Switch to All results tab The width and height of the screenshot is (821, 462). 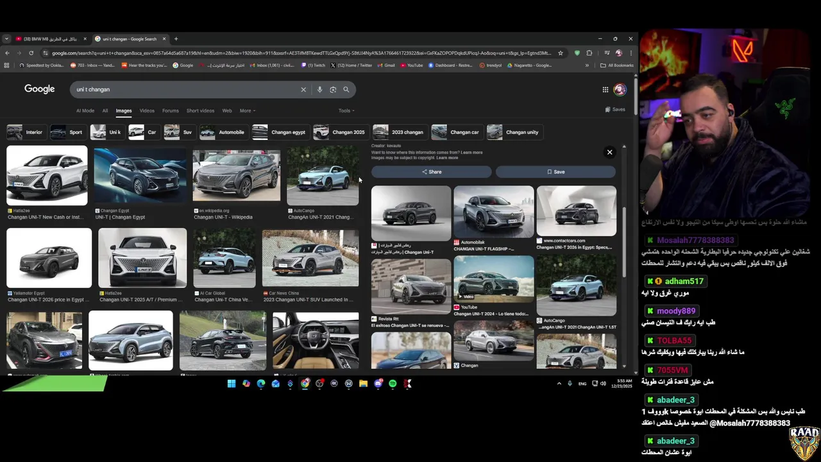tap(105, 111)
